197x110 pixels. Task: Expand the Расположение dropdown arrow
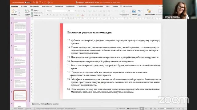click(152, 11)
